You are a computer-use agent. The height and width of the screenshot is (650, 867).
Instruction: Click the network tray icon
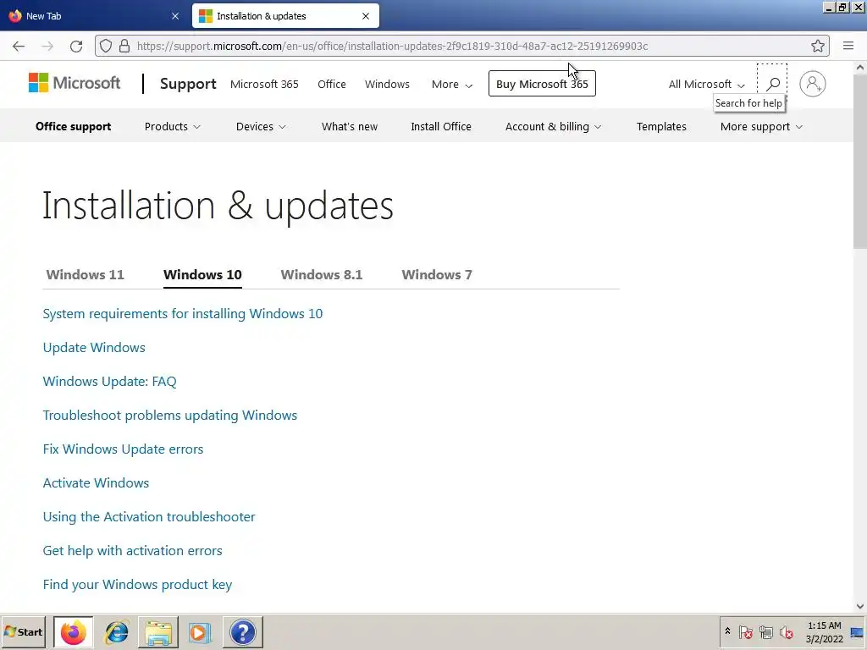pyautogui.click(x=765, y=631)
